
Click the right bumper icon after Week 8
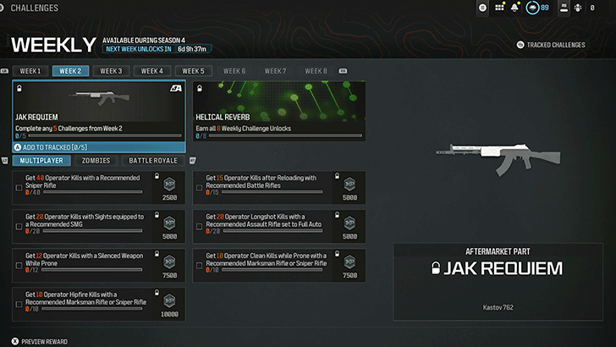(343, 71)
